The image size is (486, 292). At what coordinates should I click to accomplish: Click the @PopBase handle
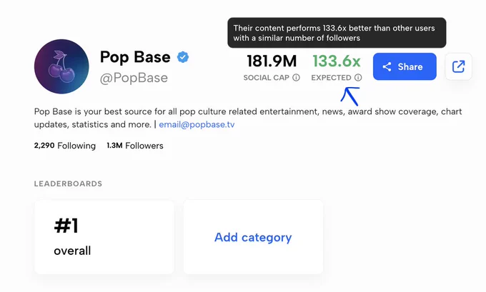click(134, 78)
